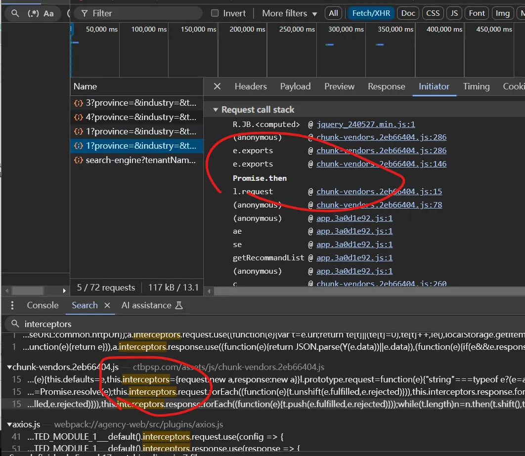This screenshot has width=525, height=456.
Task: Select the Img request type filter
Action: [503, 13]
